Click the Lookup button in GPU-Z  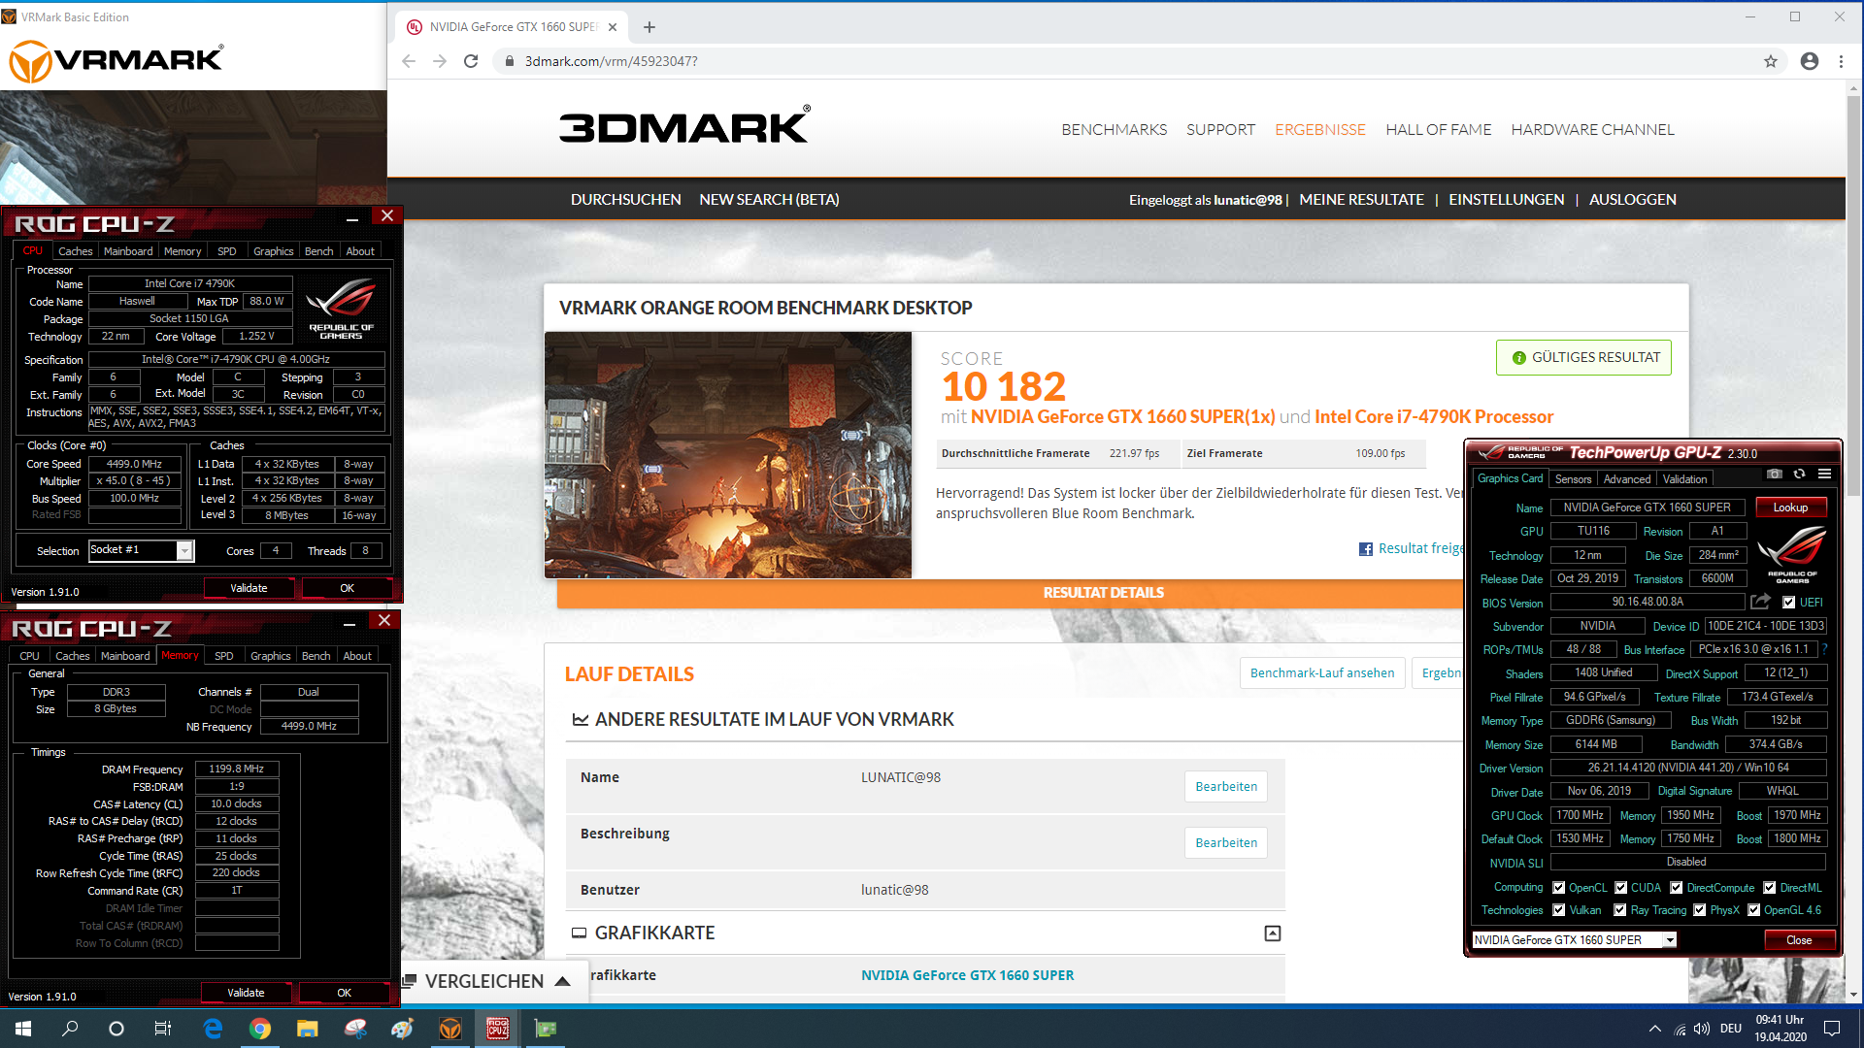pyautogui.click(x=1790, y=508)
